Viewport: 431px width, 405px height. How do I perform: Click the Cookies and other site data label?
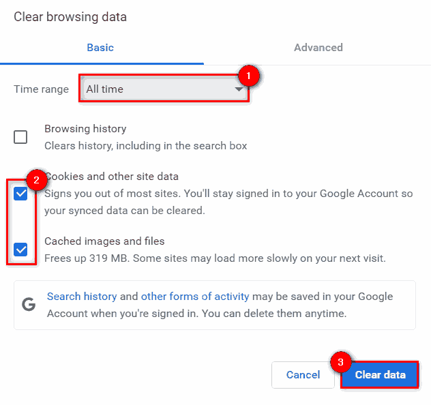coord(116,177)
